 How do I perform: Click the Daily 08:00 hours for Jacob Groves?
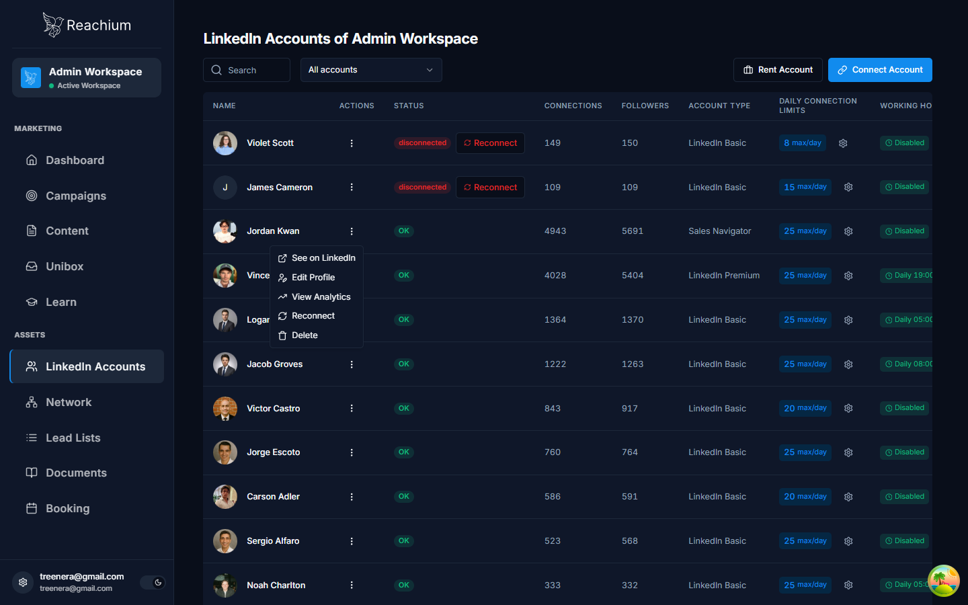907,364
